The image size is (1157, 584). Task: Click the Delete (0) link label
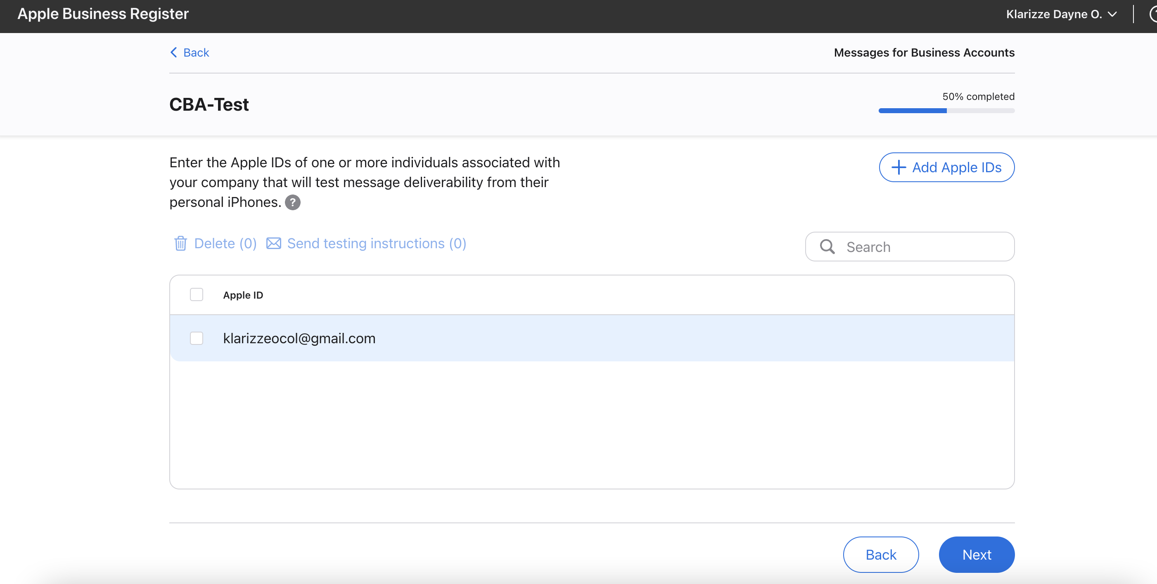pyautogui.click(x=225, y=243)
